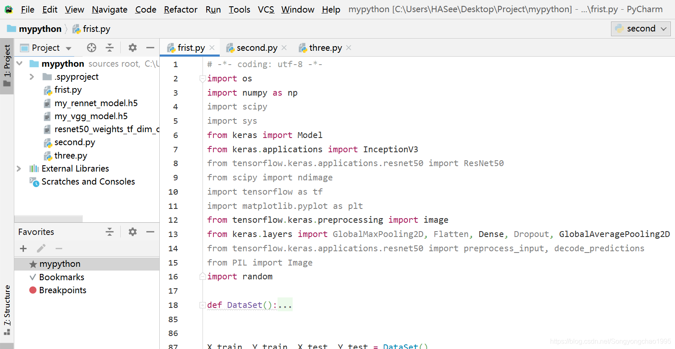
Task: Click 'InceptionV3' in the code editor
Action: point(390,149)
